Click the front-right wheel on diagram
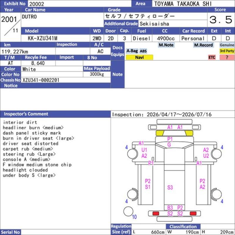 (x=216, y=154)
